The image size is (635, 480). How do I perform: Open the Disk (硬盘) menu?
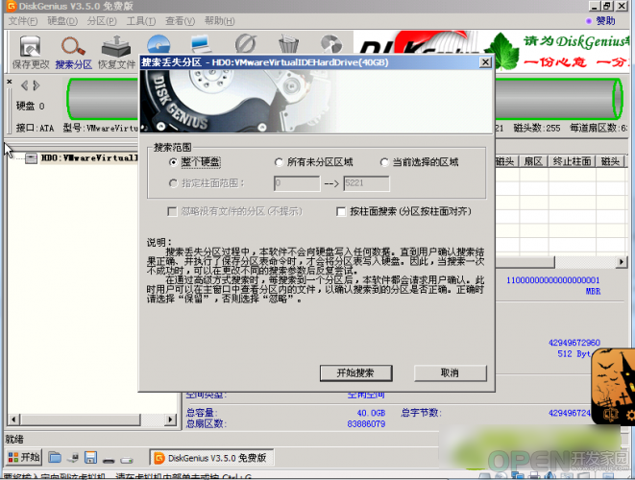(x=62, y=21)
